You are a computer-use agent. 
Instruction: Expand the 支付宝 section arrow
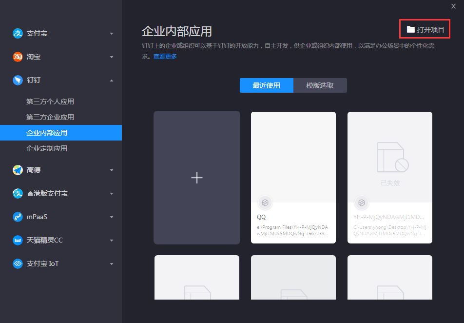point(112,34)
